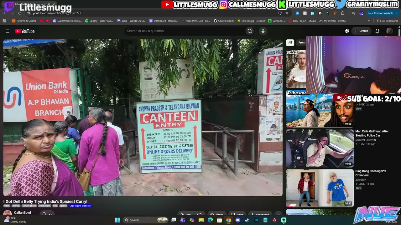Open the Ding Dong Ditching video thumbnail, 20:30
Viewport: 401px width, 225px height.
tap(320, 188)
